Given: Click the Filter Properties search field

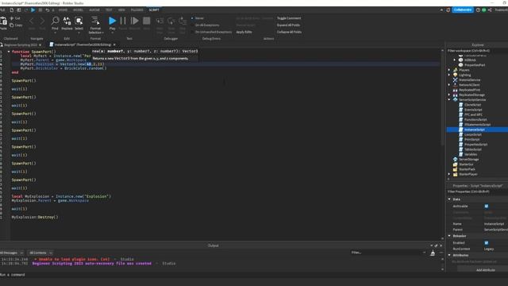Looking at the screenshot, I should (478, 191).
